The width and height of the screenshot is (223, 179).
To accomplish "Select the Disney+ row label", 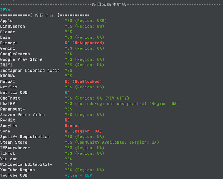I will pos(9,43).
